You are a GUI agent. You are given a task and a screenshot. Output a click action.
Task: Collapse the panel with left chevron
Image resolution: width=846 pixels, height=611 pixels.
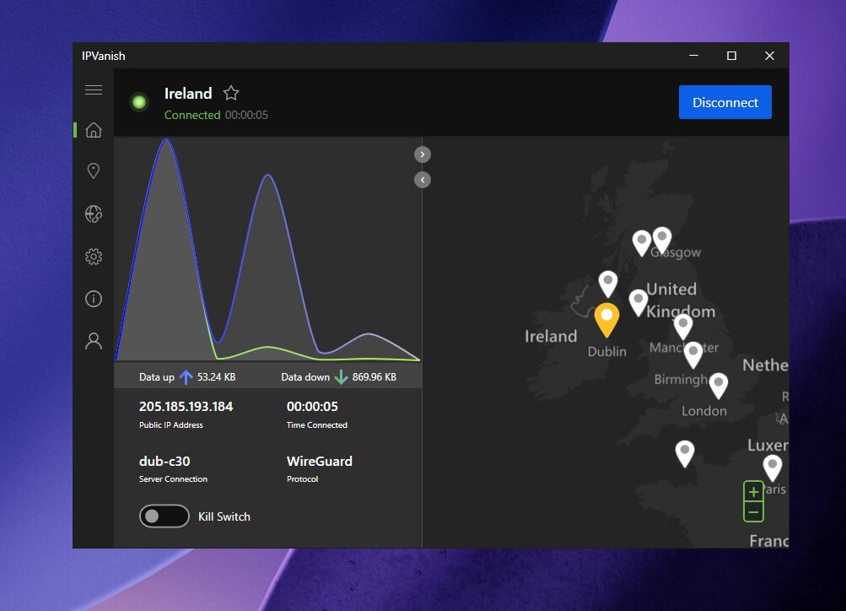click(423, 180)
